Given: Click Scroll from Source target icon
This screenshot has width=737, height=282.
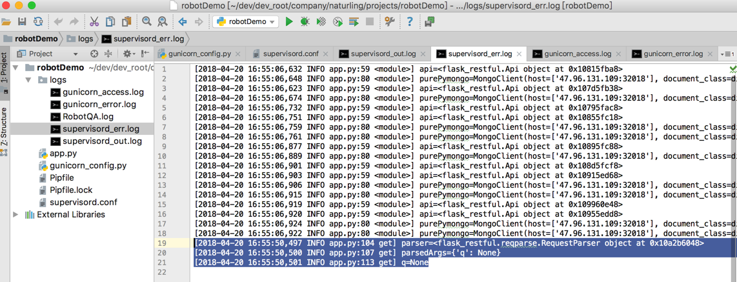Looking at the screenshot, I should pos(94,54).
